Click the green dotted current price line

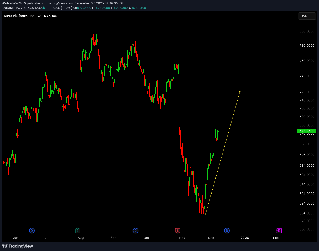point(105,131)
